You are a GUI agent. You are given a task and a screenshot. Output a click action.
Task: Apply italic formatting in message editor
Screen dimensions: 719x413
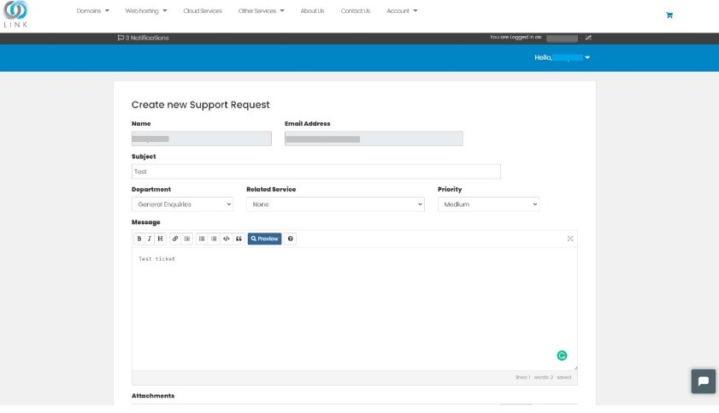tap(150, 239)
